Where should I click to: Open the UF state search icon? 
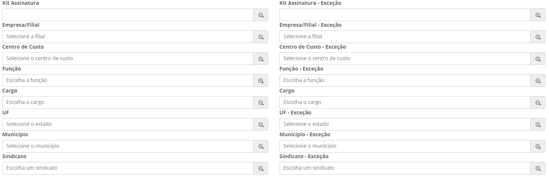point(261,125)
